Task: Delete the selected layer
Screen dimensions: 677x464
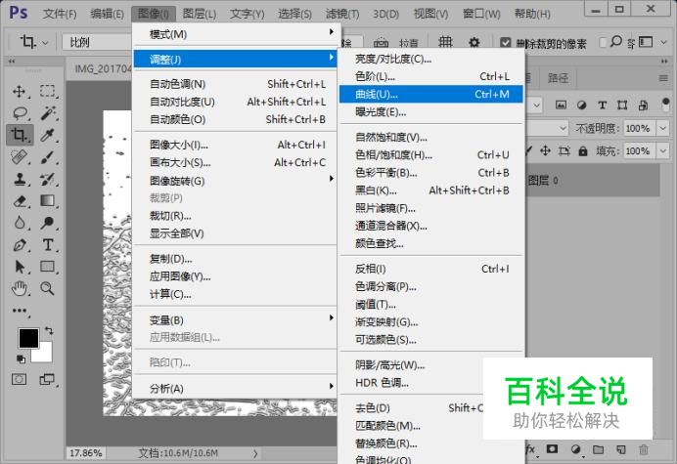Action: (x=644, y=449)
